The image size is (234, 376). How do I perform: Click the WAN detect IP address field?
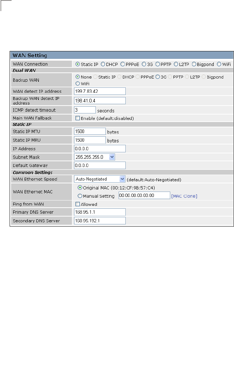(100, 91)
